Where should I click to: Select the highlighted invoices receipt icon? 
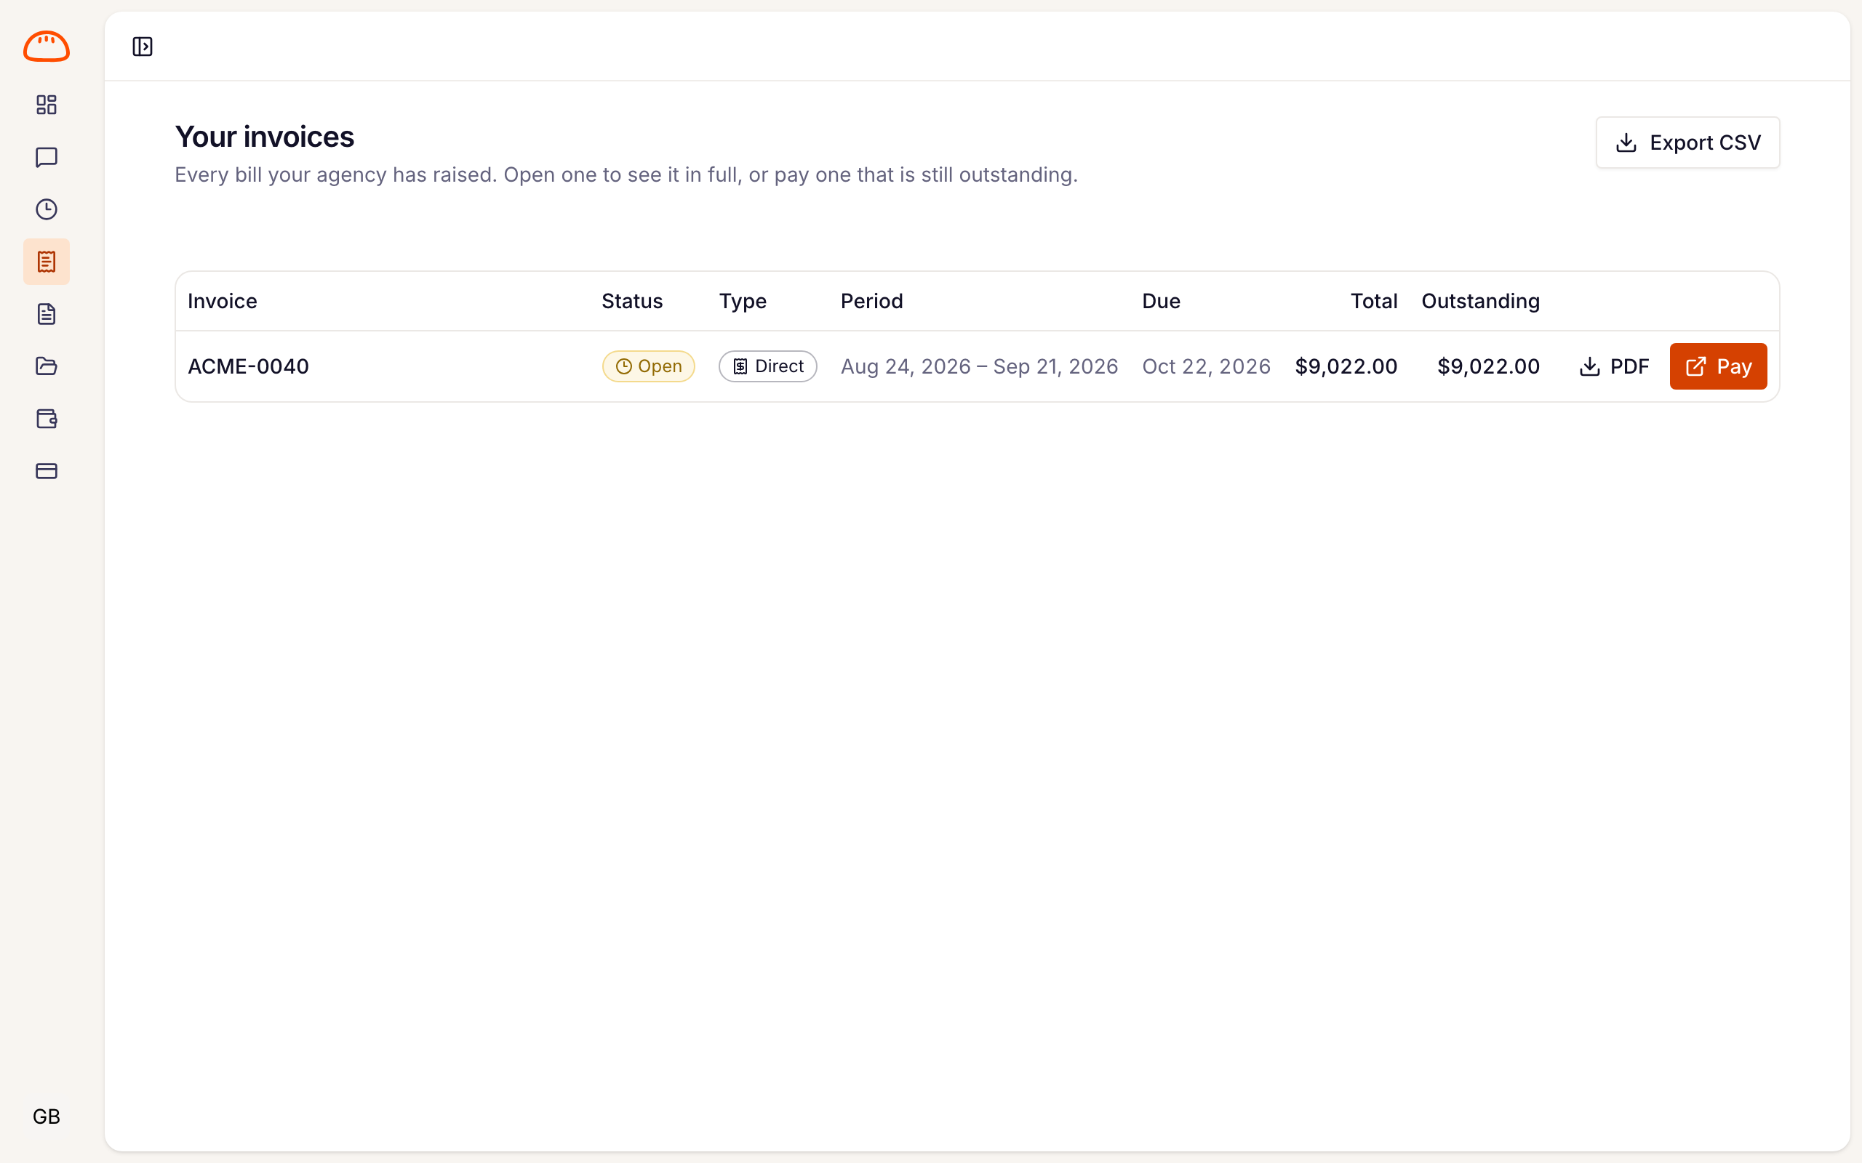tap(46, 262)
